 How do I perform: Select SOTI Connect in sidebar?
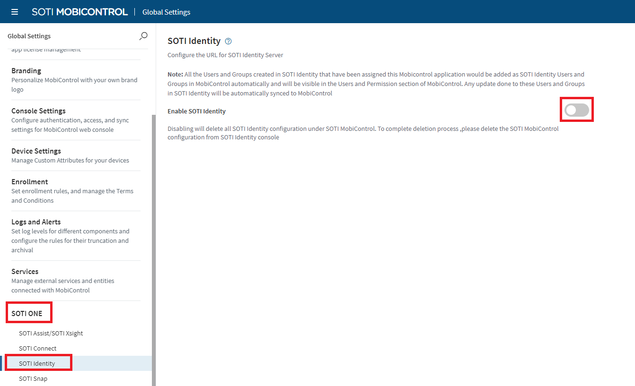tap(37, 348)
